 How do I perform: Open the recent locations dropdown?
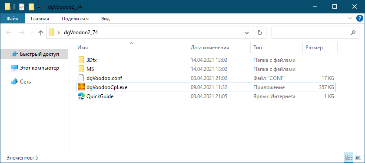32,33
